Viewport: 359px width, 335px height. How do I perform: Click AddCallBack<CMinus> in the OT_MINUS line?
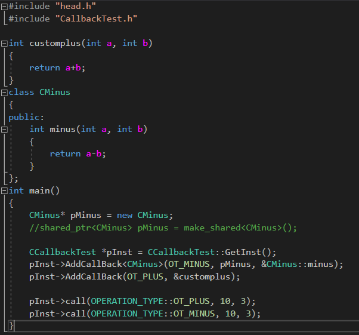[114, 264]
